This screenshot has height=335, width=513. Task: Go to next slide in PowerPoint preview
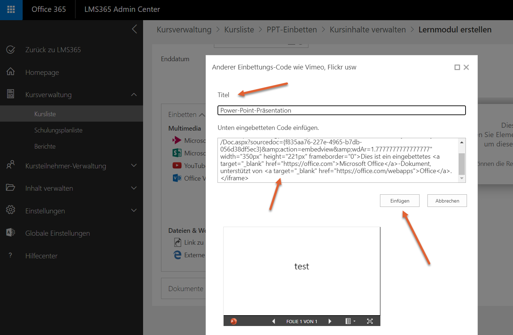tap(330, 321)
